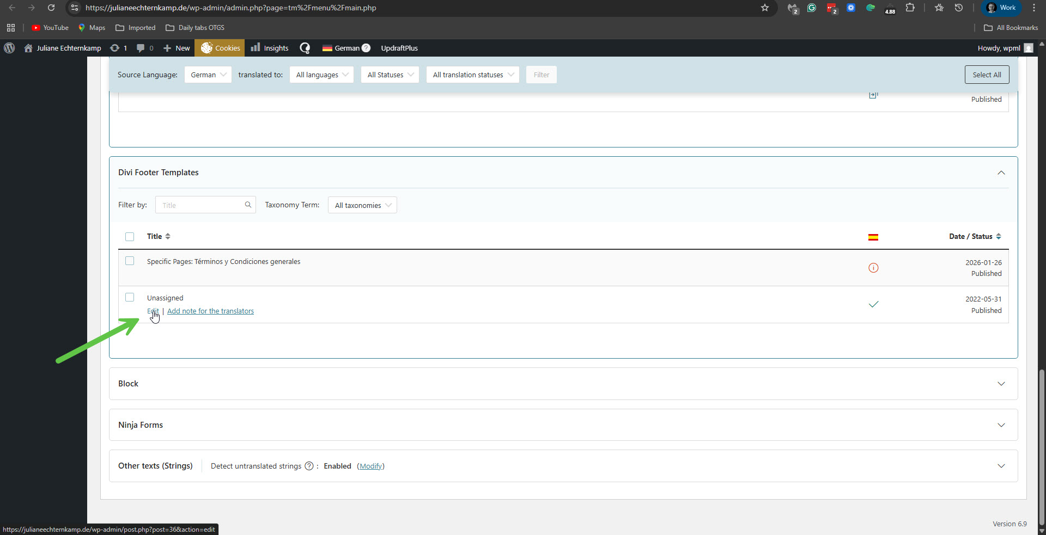The height and width of the screenshot is (535, 1046).
Task: Click the Title filter input field
Action: coord(205,205)
